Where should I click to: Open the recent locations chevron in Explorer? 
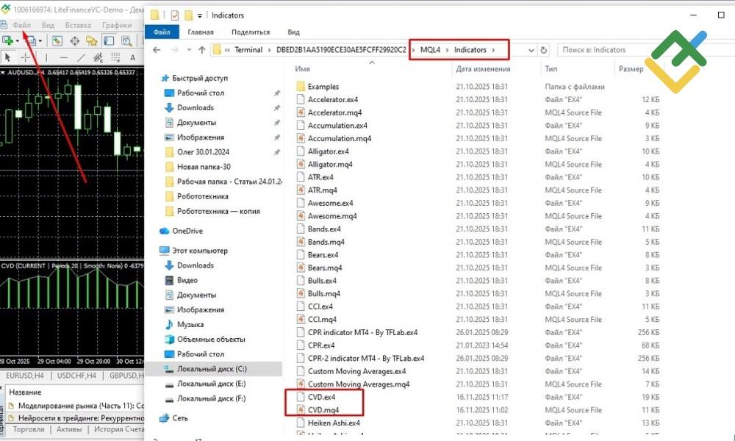click(x=189, y=50)
